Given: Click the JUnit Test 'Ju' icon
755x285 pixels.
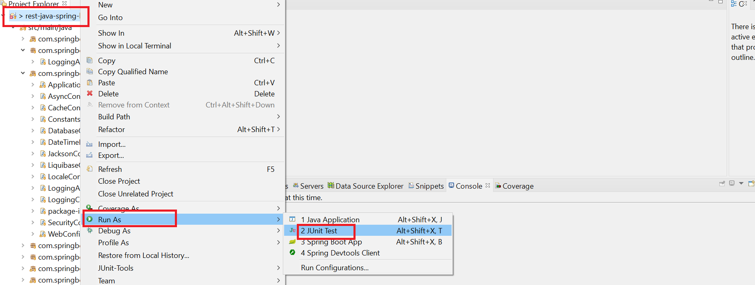Looking at the screenshot, I should coord(292,230).
